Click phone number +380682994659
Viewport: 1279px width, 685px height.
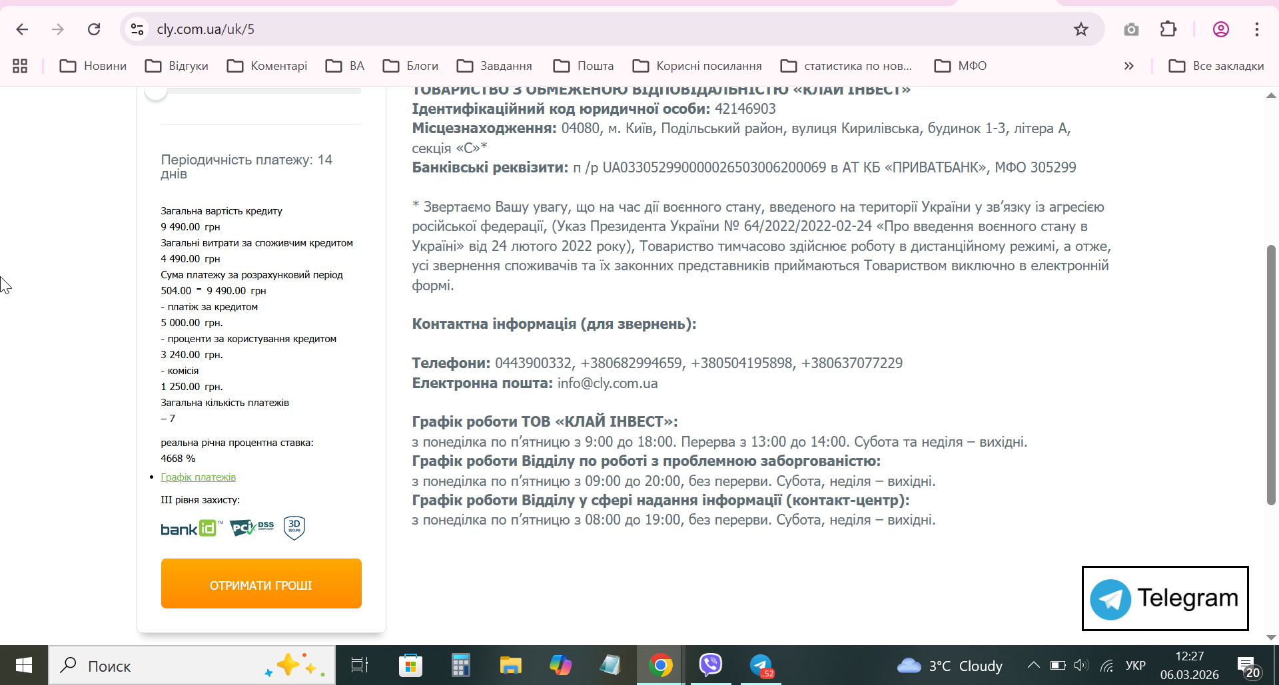[x=632, y=363]
